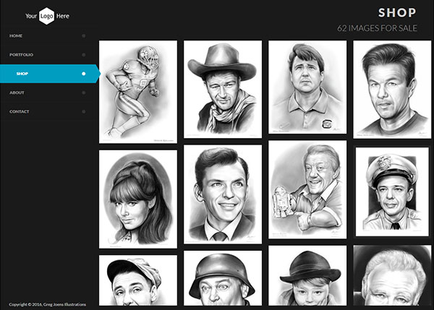Click the Greg Joens Illustrations copyright text
This screenshot has height=310, width=434.
pos(41,304)
